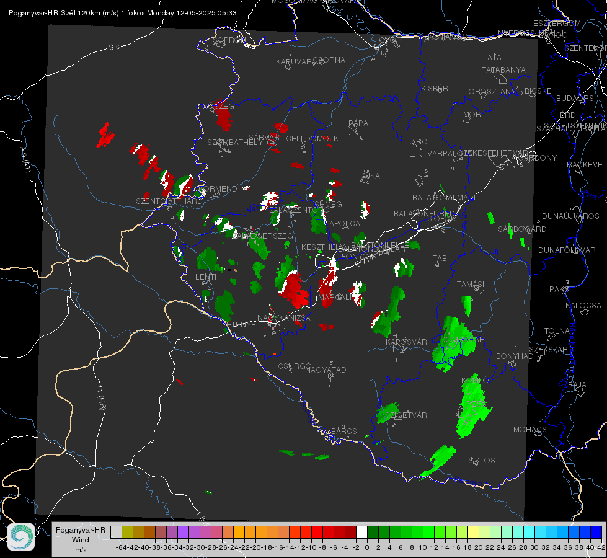
Task: Click the OROSZLANY city label
Action: pyautogui.click(x=492, y=92)
